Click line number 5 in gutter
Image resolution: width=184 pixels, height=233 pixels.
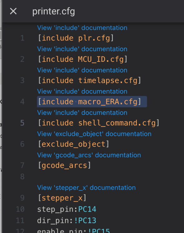[22, 123]
